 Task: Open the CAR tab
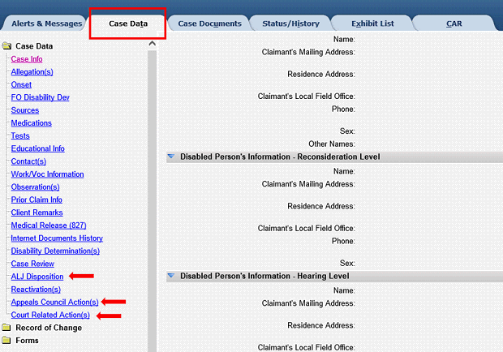pyautogui.click(x=454, y=24)
